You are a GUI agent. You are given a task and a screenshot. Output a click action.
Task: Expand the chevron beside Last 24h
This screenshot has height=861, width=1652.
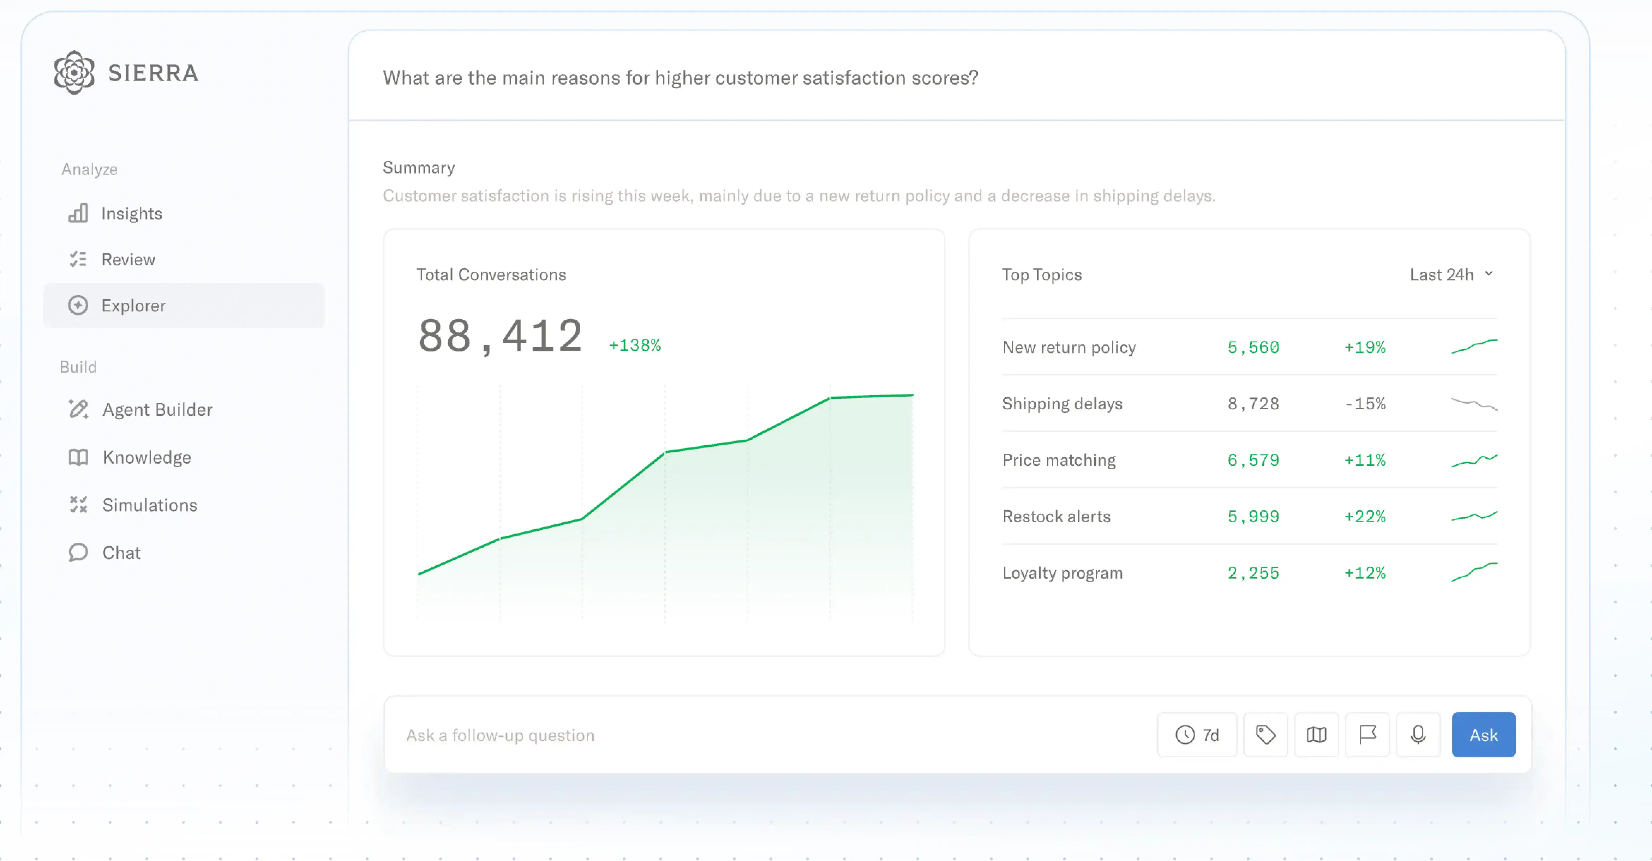tap(1489, 274)
